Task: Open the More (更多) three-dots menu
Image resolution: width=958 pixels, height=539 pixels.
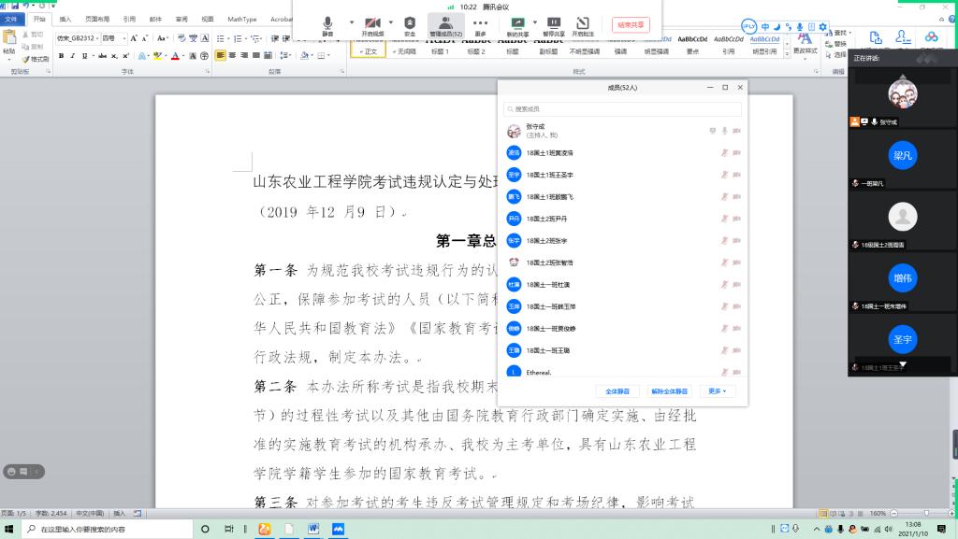Action: pos(480,26)
